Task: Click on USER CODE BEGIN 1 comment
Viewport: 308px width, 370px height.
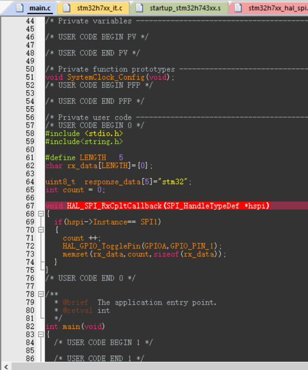Action: coord(103,342)
